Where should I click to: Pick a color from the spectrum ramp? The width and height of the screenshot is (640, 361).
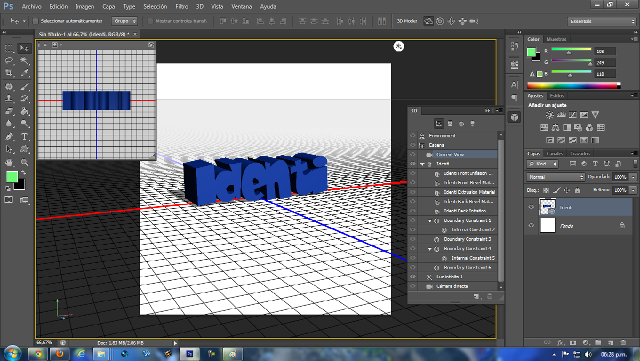(x=573, y=86)
